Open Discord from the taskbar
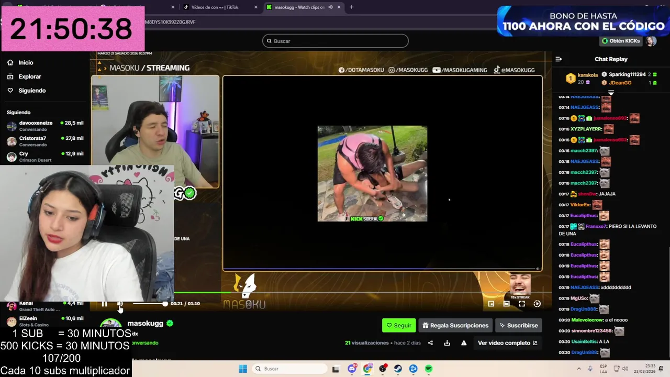670x377 pixels. [352, 369]
